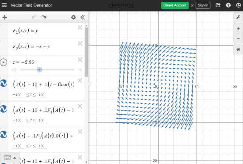
Task: Delete the F1(x,y) = y expression
Action: 80,27
